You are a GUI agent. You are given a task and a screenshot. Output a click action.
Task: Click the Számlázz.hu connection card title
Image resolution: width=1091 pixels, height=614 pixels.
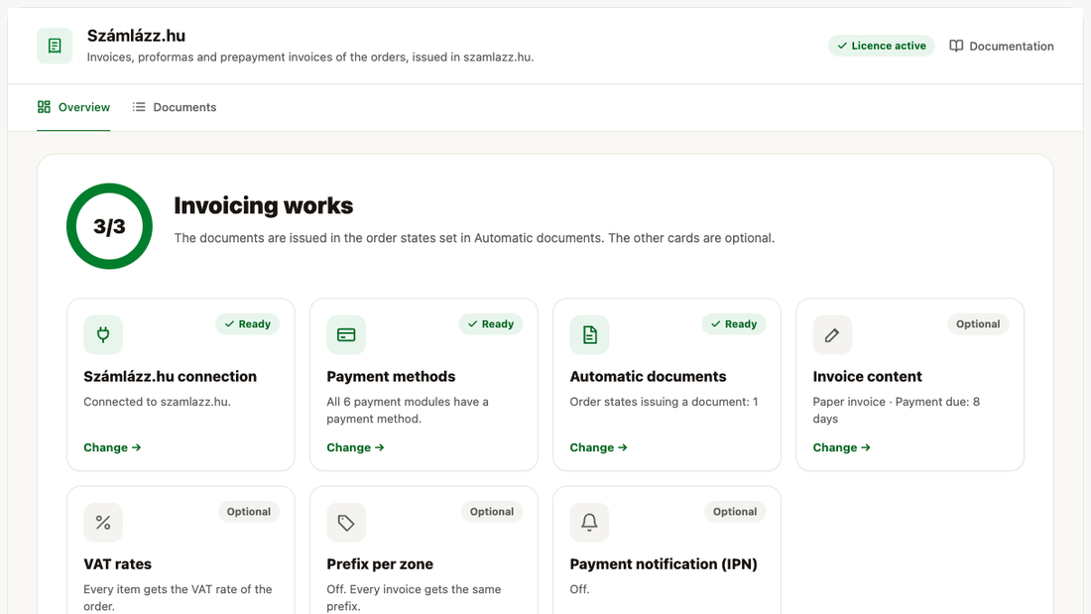tap(170, 377)
